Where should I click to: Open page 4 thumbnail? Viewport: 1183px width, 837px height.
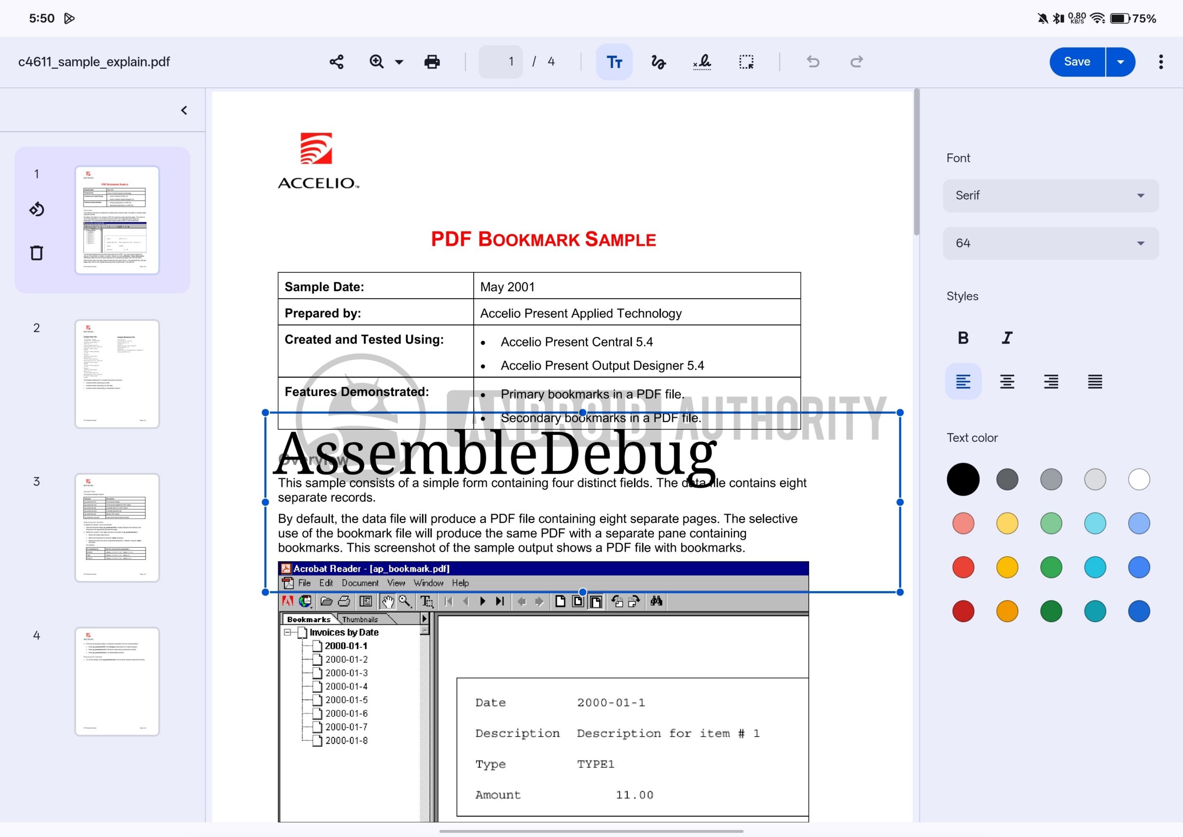pos(117,681)
